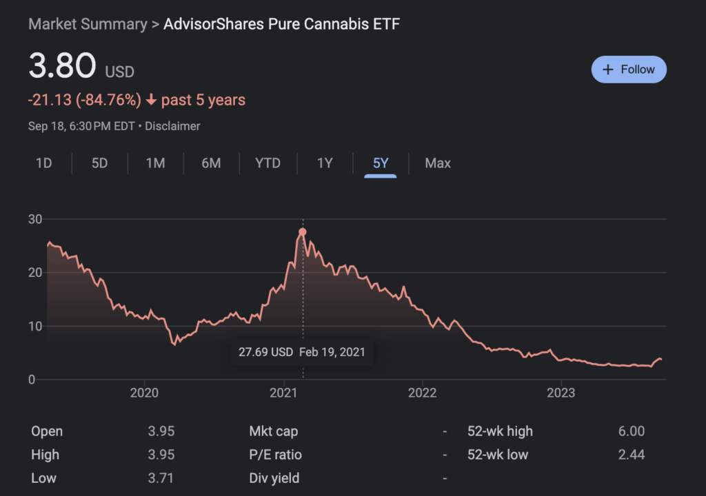This screenshot has height=496, width=706.
Task: View the 6M performance chart
Action: click(211, 163)
